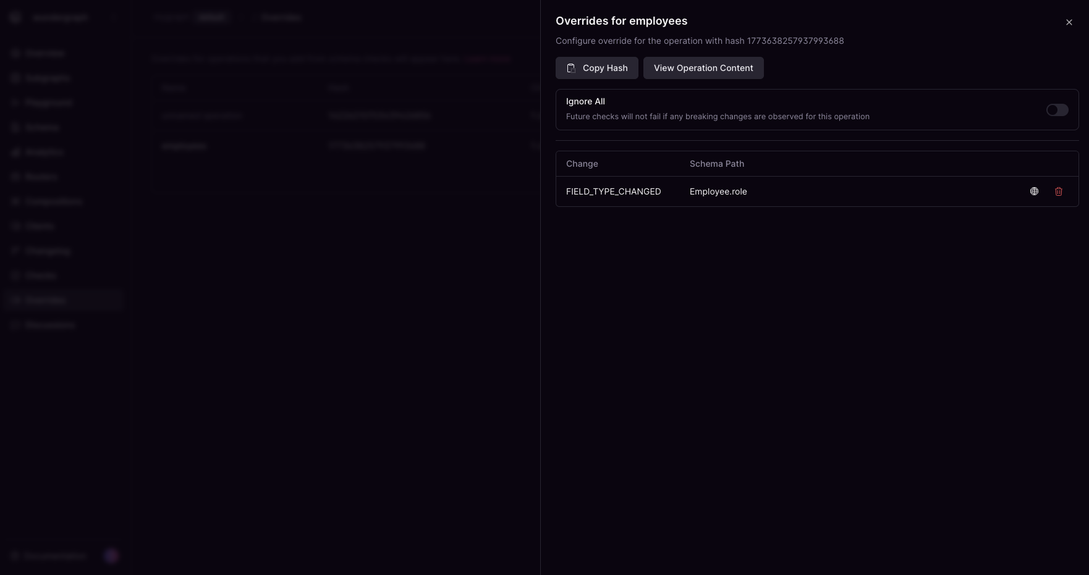Open the learn more link in the description
1089x575 pixels.
click(x=488, y=58)
